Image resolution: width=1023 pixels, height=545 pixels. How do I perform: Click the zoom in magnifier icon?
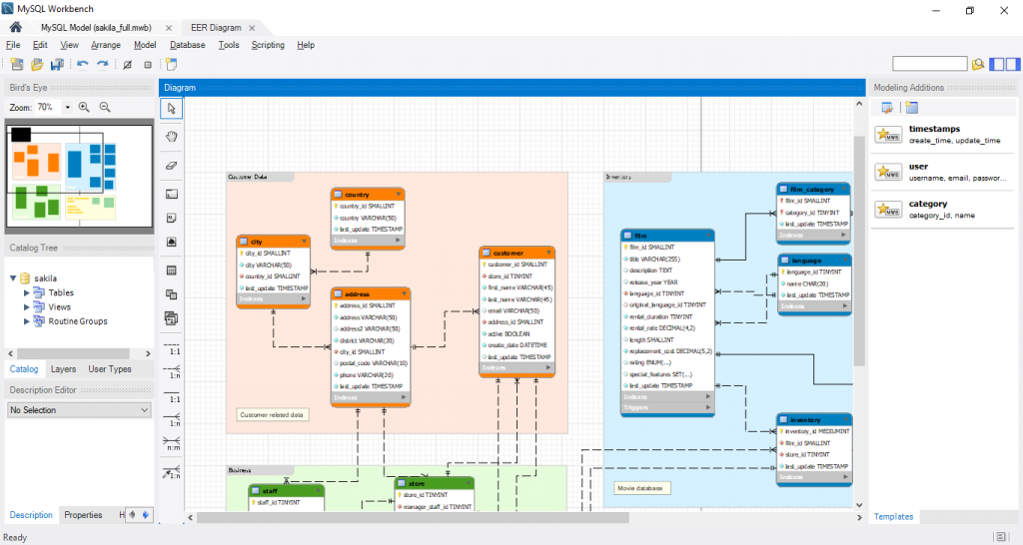point(84,107)
